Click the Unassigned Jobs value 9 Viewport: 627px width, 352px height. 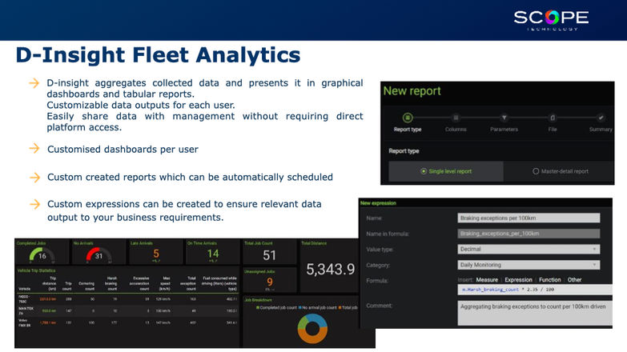270,282
